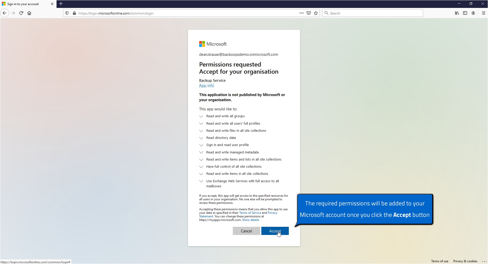Image resolution: width=488 pixels, height=264 pixels.
Task: View site security padlock details
Action: (74, 13)
